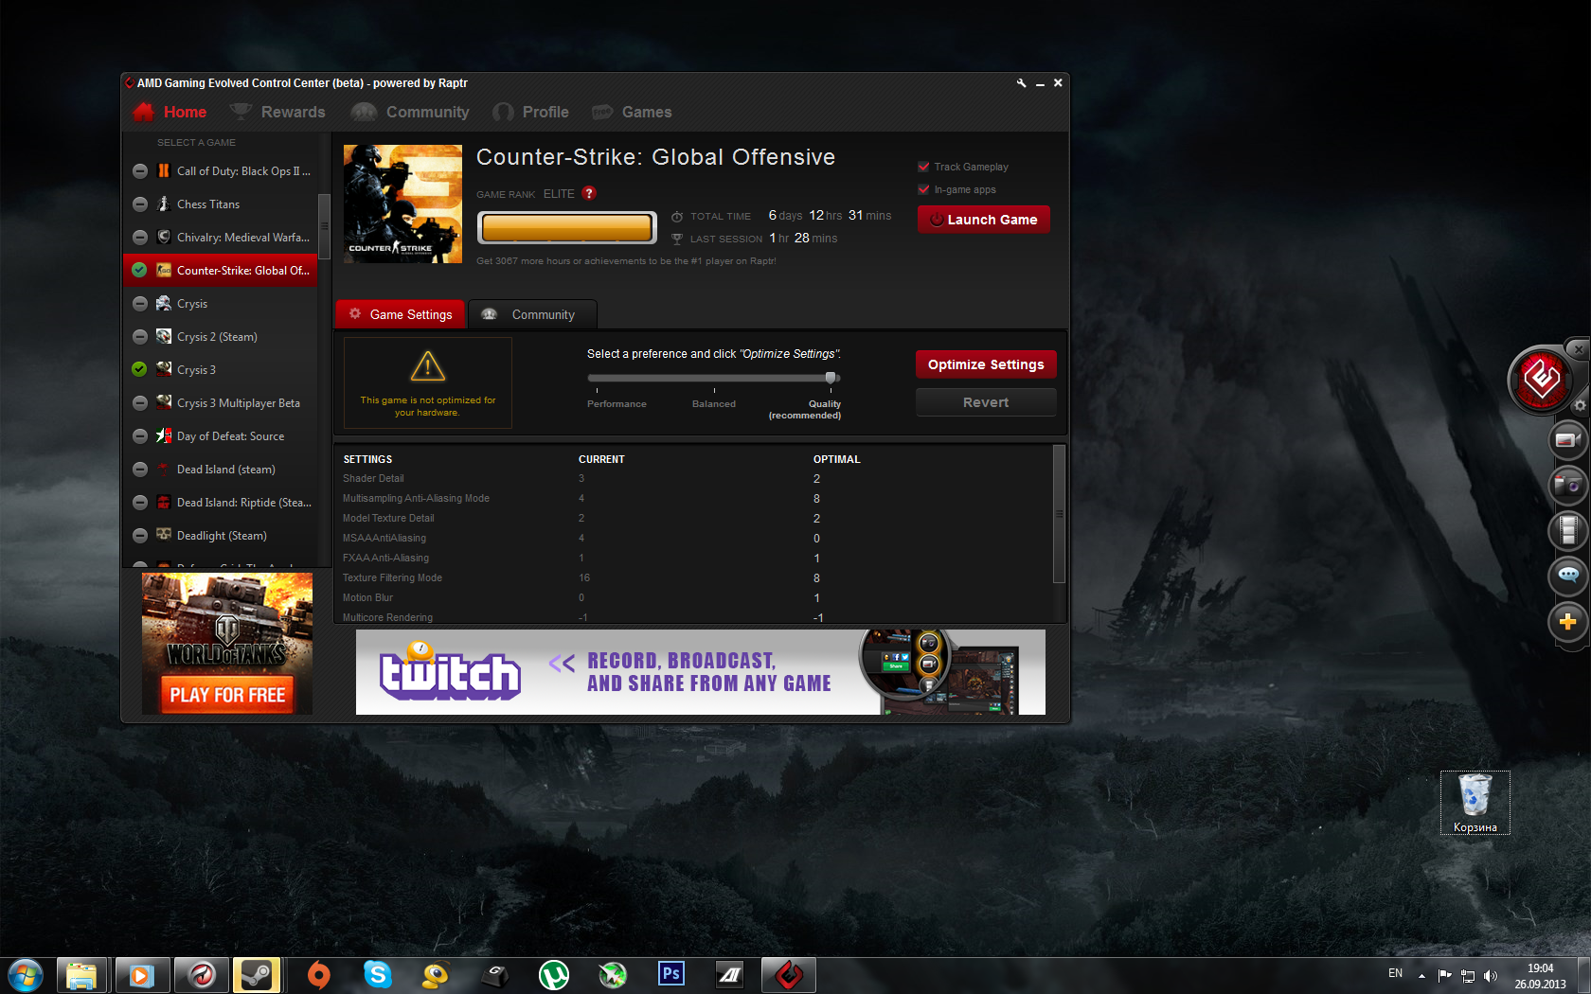
Task: Toggle green check for Counter-Strike: Global Offensive
Action: coord(139,271)
